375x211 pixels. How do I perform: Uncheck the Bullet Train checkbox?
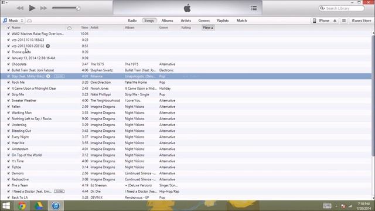click(8, 70)
